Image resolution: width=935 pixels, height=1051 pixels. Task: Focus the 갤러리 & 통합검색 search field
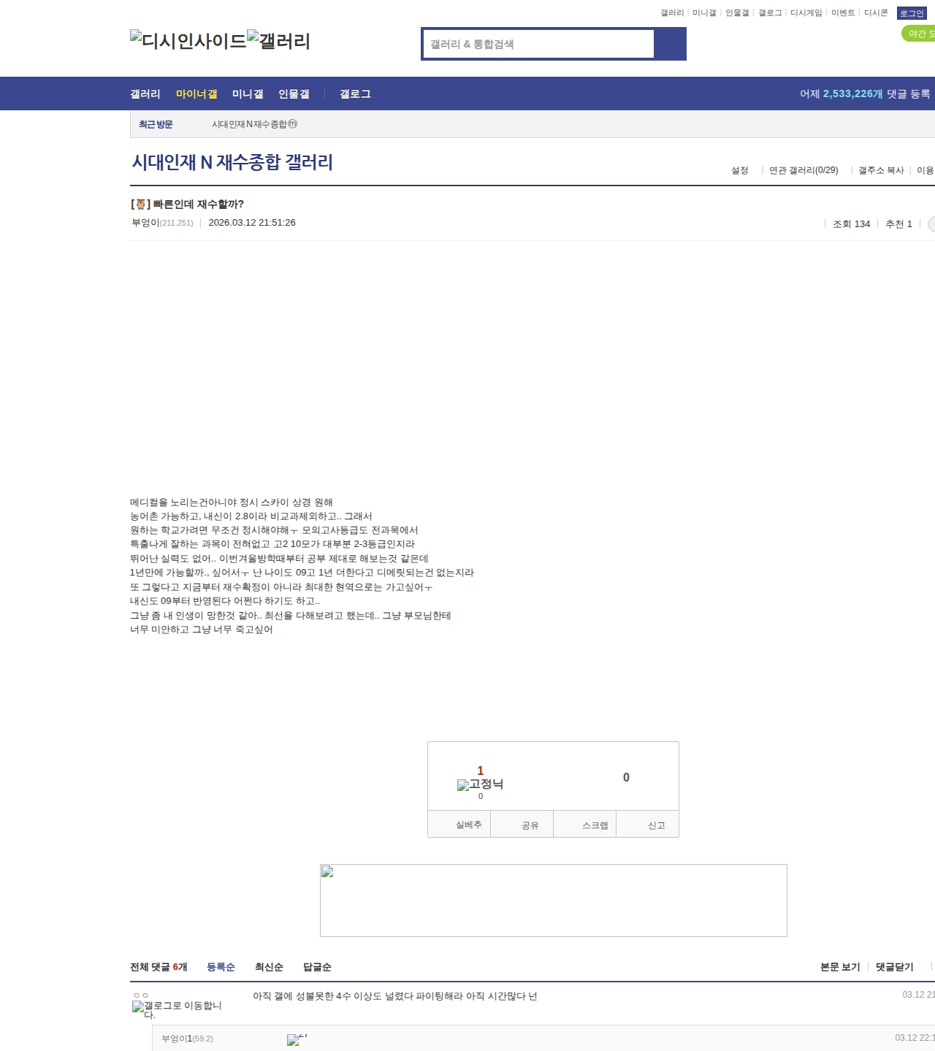(x=538, y=44)
